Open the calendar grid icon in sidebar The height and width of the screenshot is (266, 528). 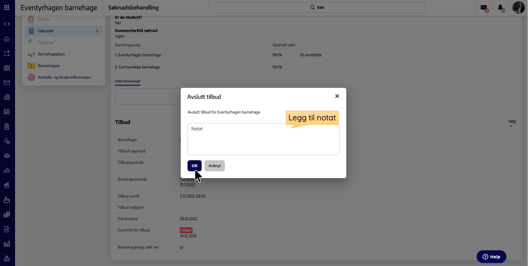pos(7,68)
